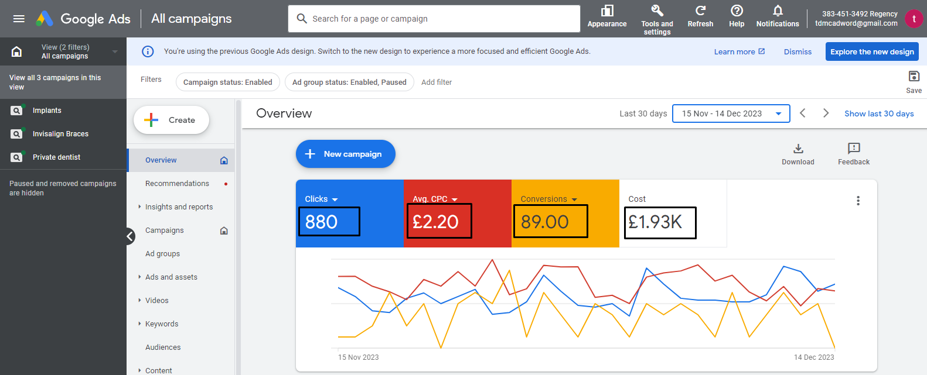Image resolution: width=927 pixels, height=375 pixels.
Task: Go to Recommendations page
Action: coord(177,184)
